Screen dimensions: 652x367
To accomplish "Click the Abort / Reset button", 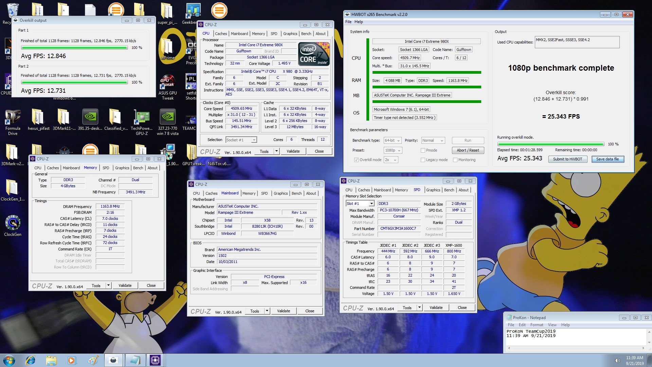I will tap(468, 150).
